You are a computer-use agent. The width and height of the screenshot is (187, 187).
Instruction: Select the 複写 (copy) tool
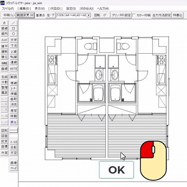click(x=13, y=111)
